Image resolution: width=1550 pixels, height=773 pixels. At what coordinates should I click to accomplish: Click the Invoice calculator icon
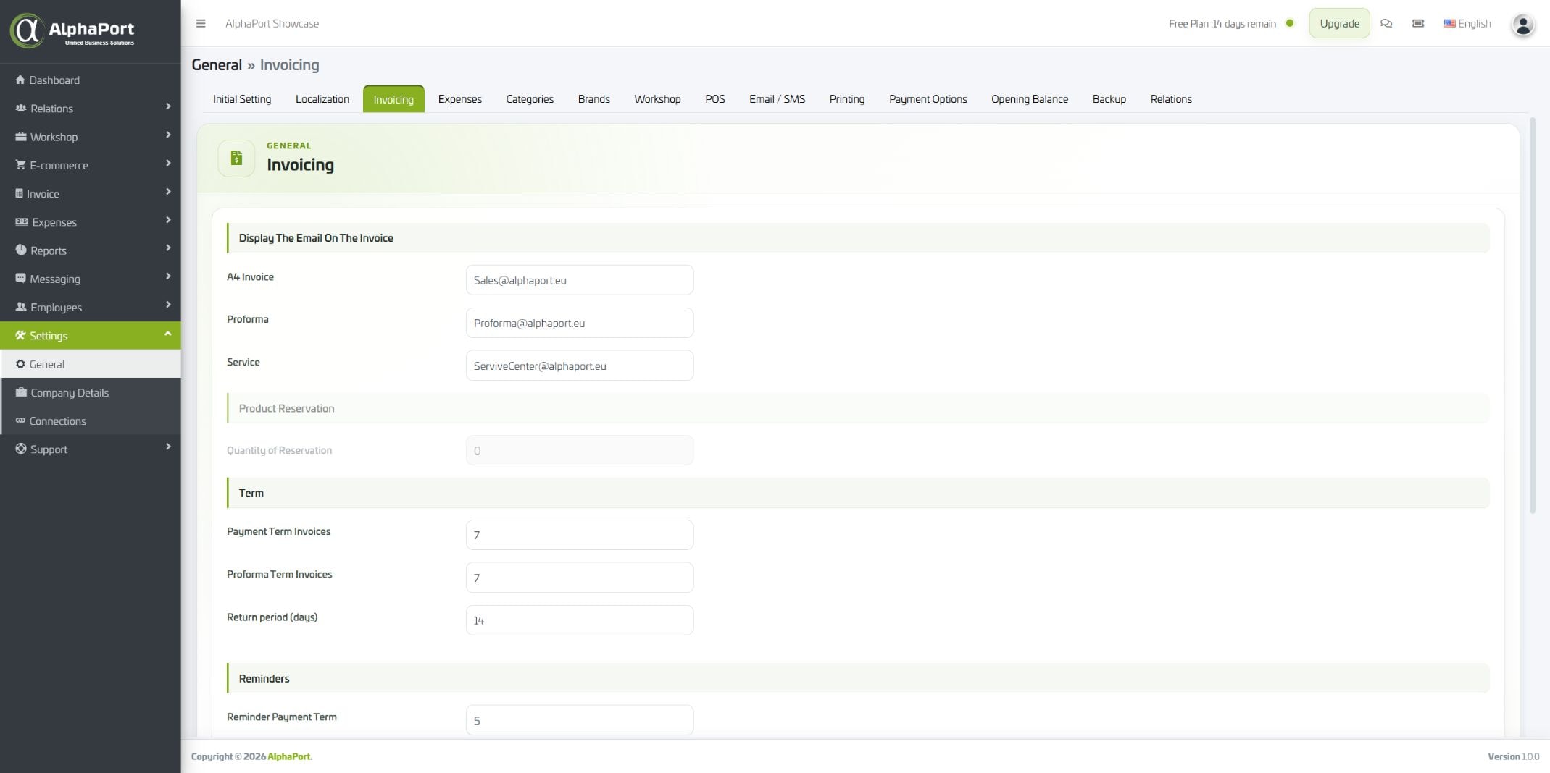tap(19, 193)
